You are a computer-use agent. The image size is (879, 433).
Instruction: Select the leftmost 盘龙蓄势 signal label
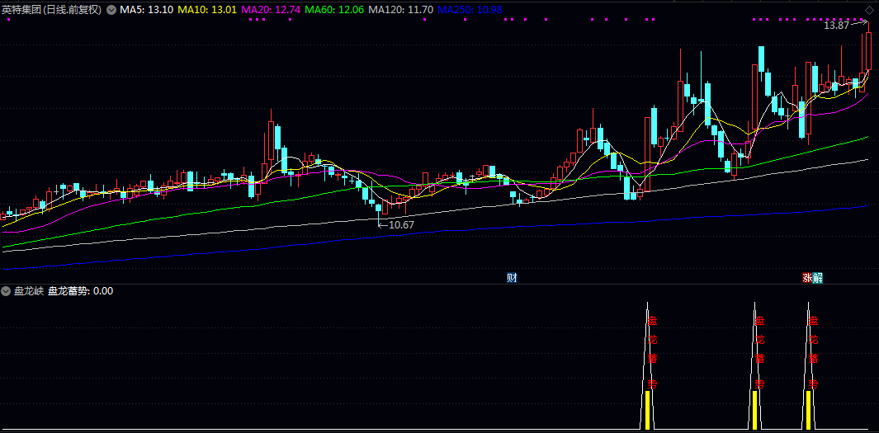652,353
